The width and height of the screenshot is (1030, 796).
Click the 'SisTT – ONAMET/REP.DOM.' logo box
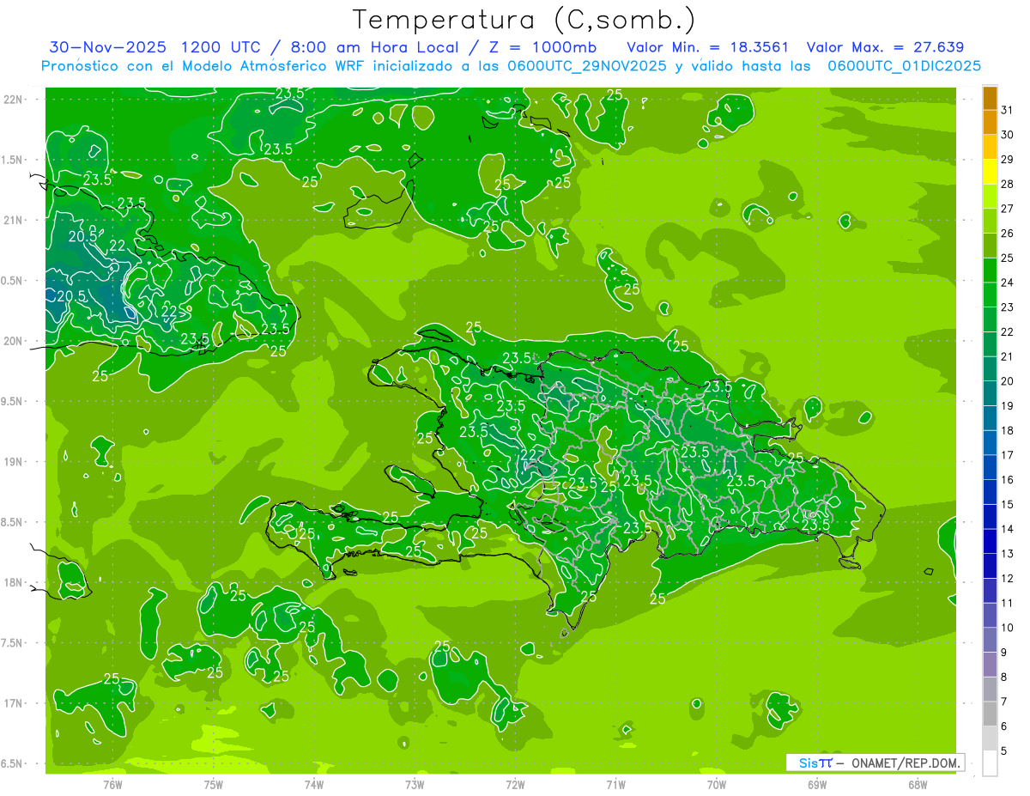(x=875, y=763)
